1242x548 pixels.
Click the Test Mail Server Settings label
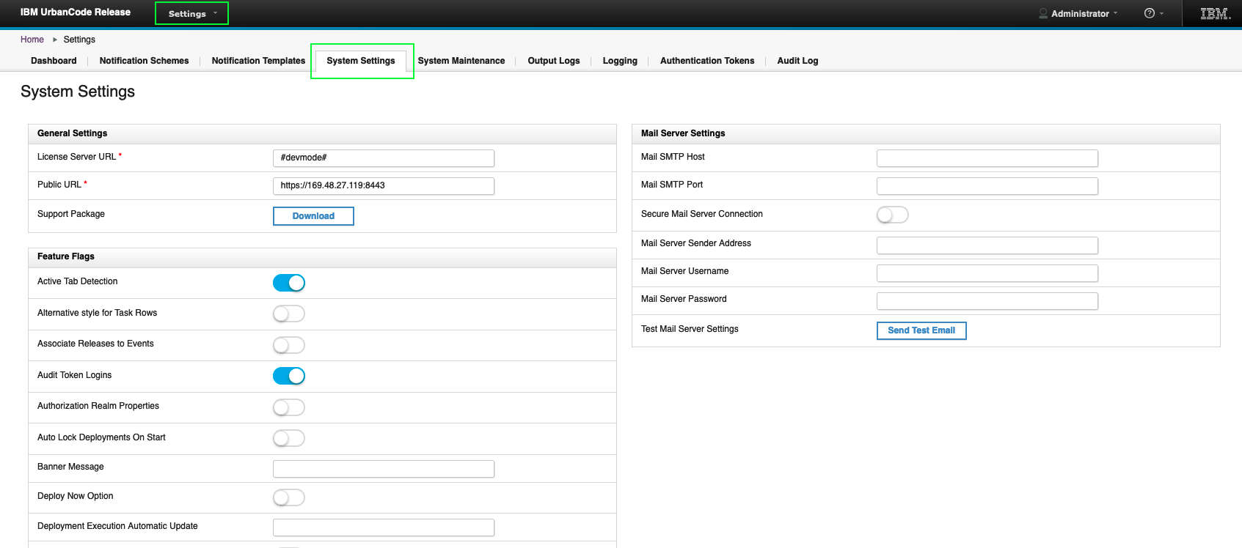coord(690,329)
